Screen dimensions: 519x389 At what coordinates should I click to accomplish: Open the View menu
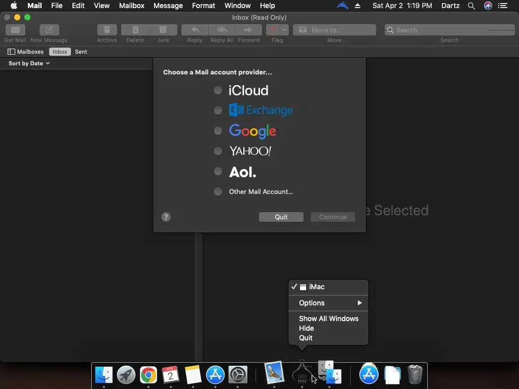(101, 6)
